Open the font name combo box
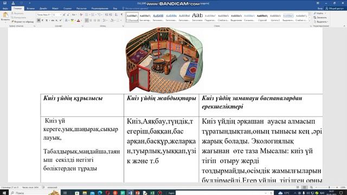Screen dimensions: 347x195 pyautogui.click(x=44, y=15)
